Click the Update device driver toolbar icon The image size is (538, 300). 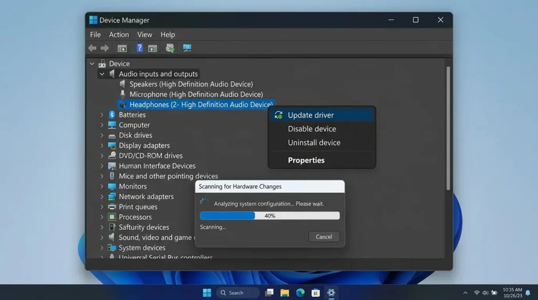click(170, 48)
